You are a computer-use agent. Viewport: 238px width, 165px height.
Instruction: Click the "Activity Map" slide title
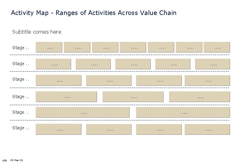tap(93, 13)
